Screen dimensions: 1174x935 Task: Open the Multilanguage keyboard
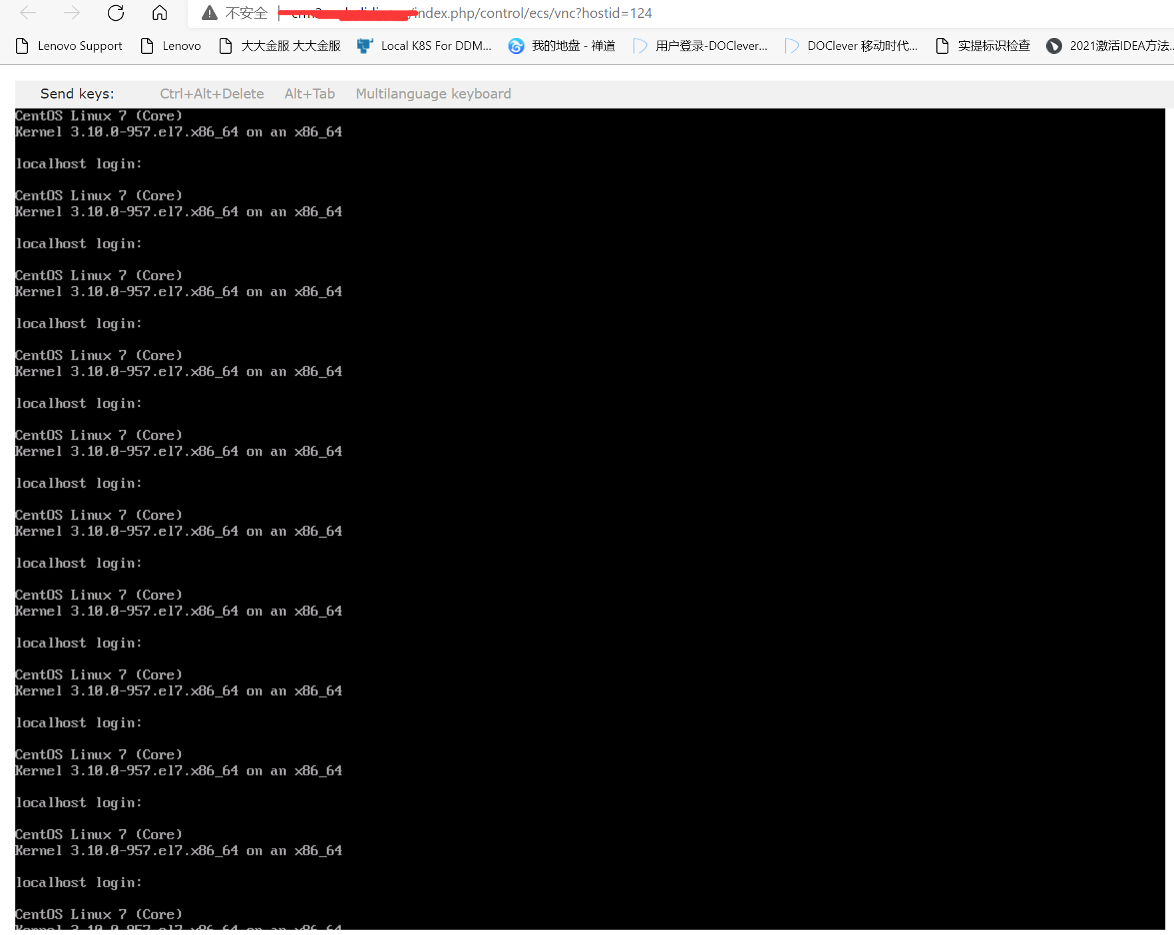click(x=433, y=94)
